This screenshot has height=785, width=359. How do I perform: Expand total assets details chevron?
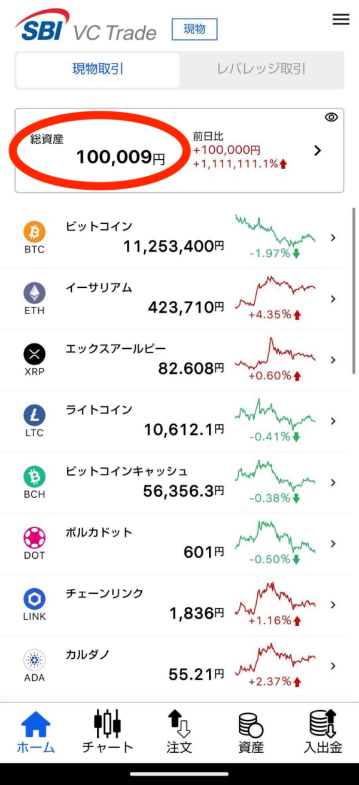click(x=318, y=151)
